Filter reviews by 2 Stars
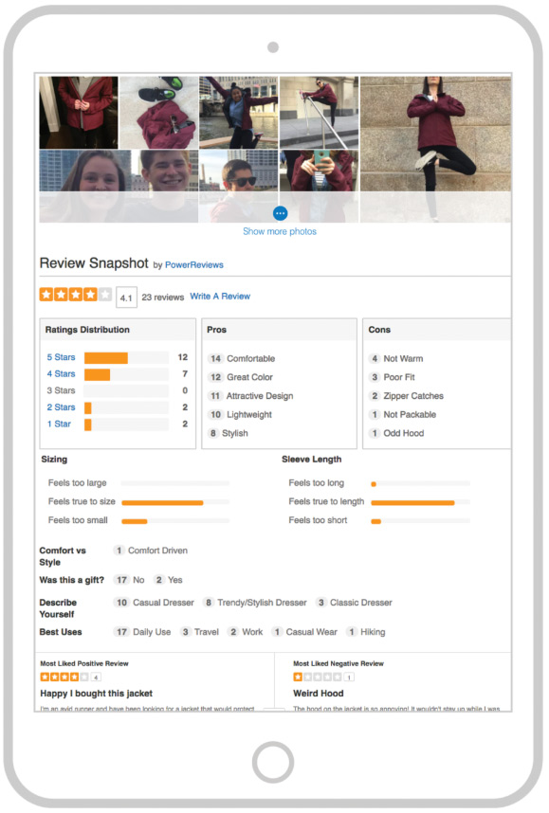Screen dimensions: 549x813 pyautogui.click(x=62, y=407)
